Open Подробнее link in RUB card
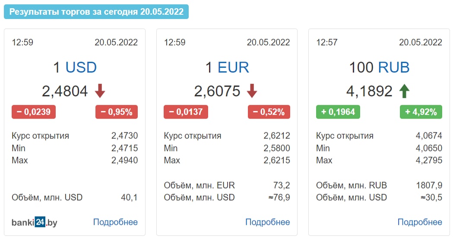Image resolution: width=453 pixels, height=239 pixels. pyautogui.click(x=420, y=222)
